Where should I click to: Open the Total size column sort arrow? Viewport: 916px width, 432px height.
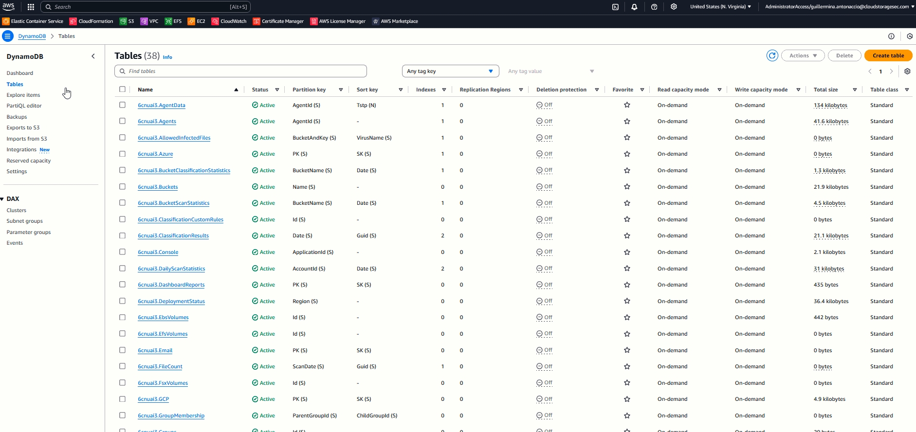coord(855,90)
